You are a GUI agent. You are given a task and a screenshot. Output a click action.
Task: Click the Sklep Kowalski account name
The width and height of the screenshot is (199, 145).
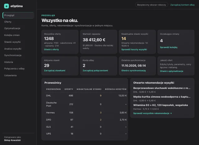(x=12, y=140)
